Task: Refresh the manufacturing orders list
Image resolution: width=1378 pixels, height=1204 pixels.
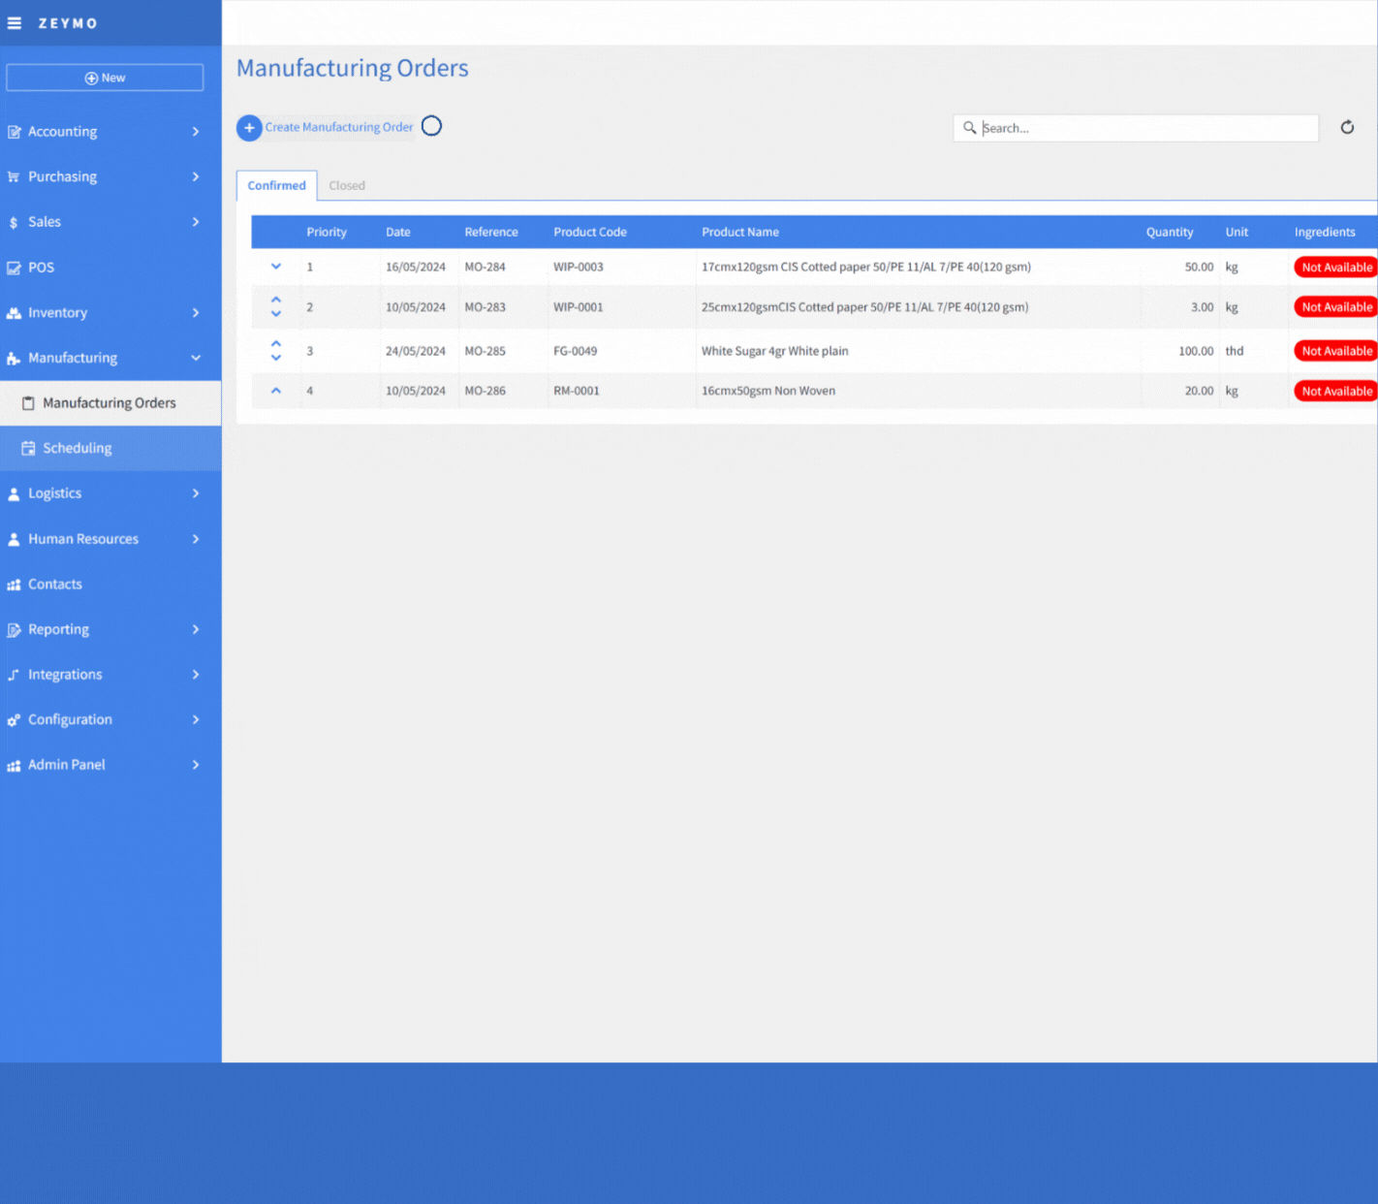Action: click(1347, 127)
